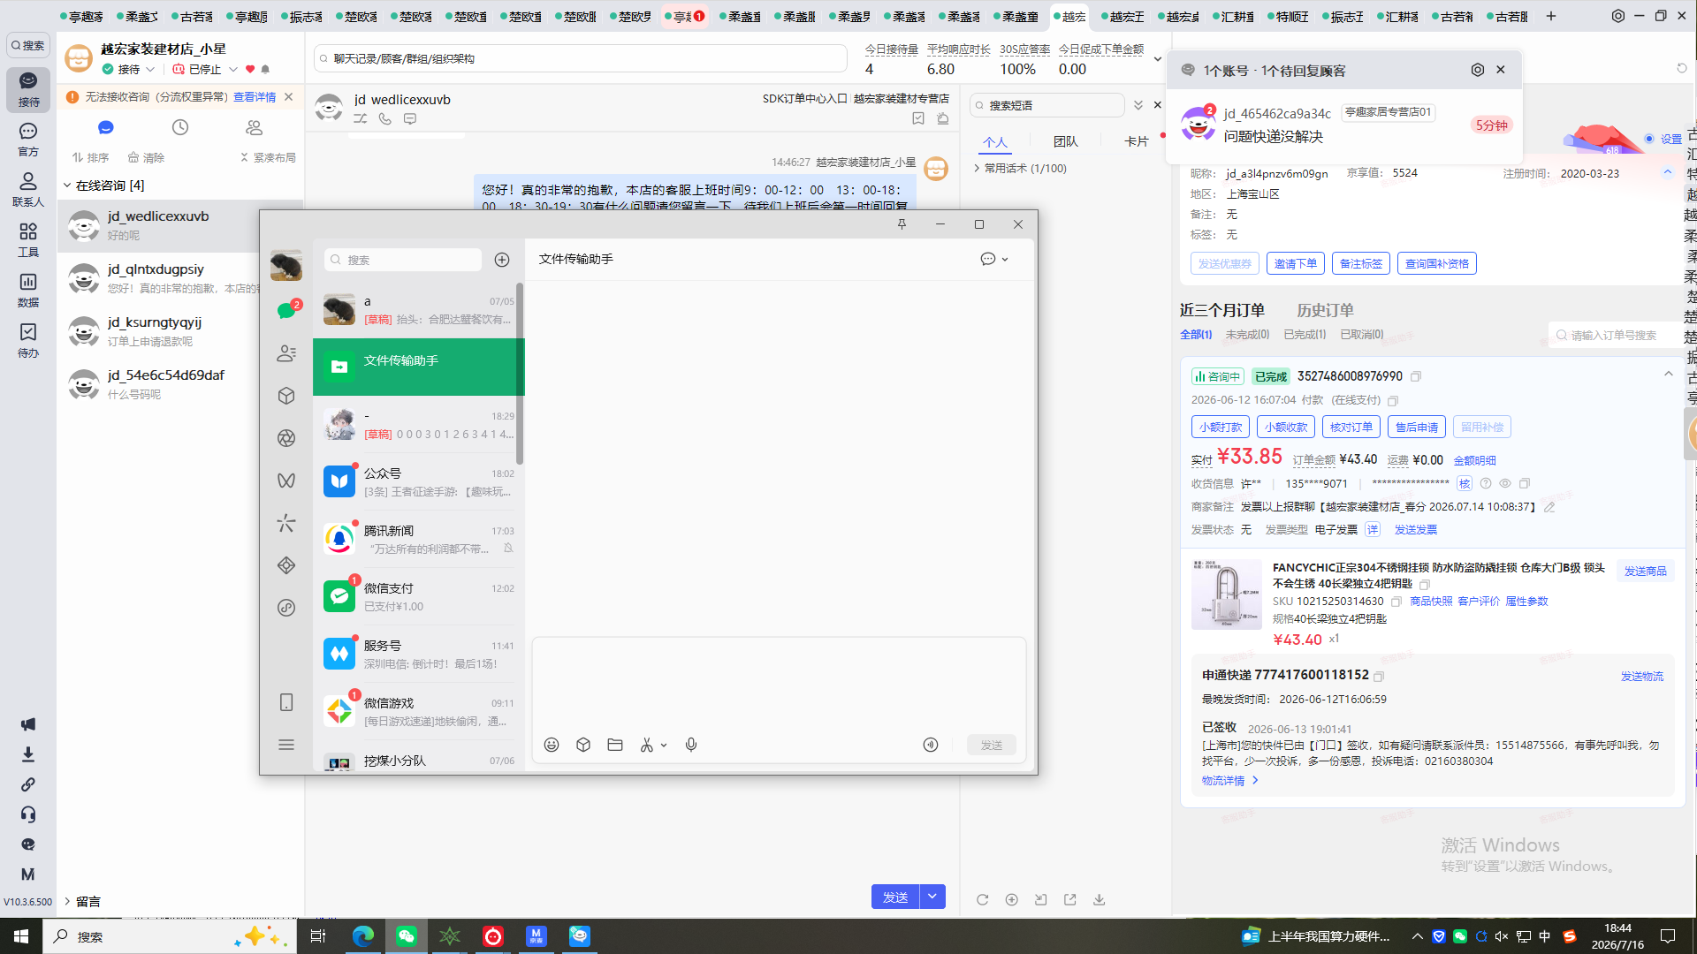Open WeChat favorites cube icon in sidebar

[286, 396]
